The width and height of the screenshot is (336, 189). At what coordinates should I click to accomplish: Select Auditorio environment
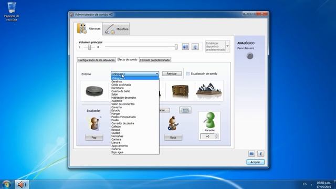coord(135,101)
